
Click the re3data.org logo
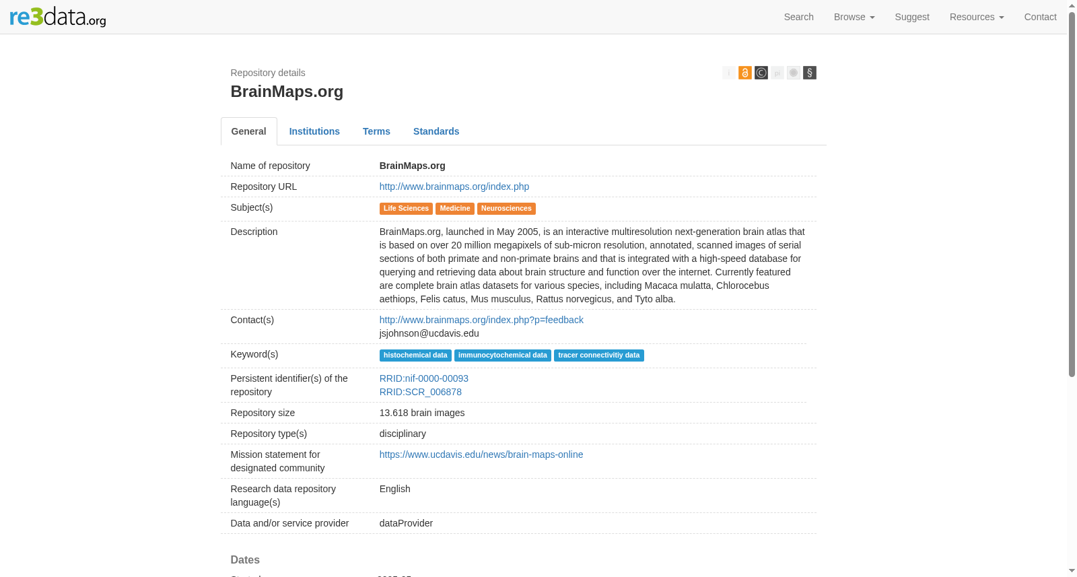pos(58,17)
